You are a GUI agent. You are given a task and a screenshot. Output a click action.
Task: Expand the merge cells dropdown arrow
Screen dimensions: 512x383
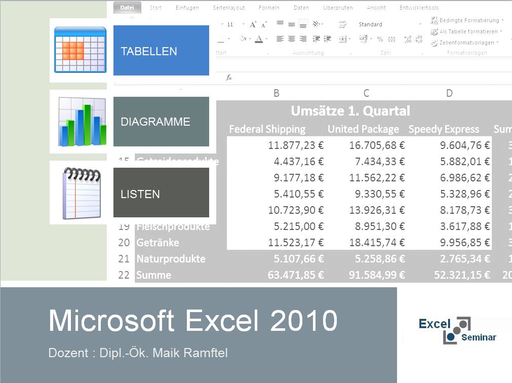pyautogui.click(x=350, y=39)
